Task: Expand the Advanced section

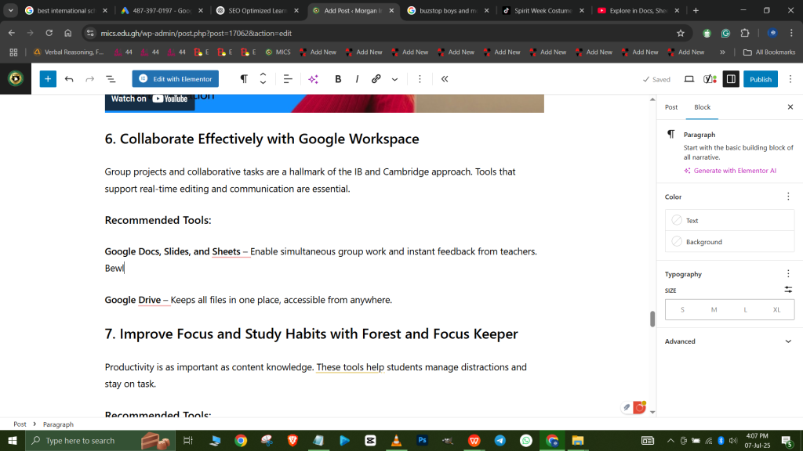Action: (x=729, y=341)
